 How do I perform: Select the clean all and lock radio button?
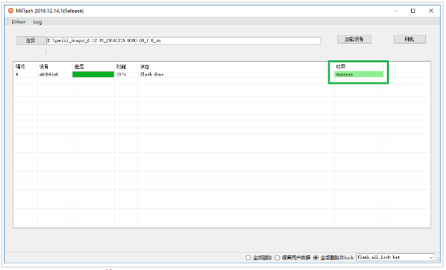(316, 257)
